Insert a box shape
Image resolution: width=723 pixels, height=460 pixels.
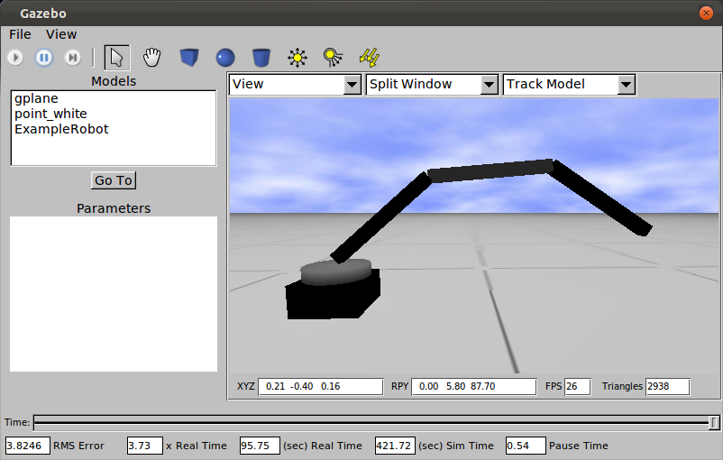tap(188, 58)
